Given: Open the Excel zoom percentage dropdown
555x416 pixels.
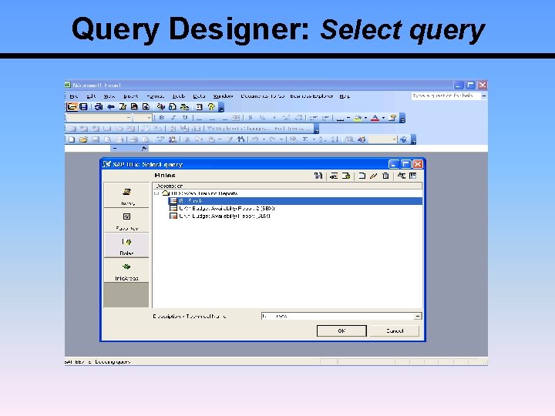Looking at the screenshot, I should click(x=395, y=139).
